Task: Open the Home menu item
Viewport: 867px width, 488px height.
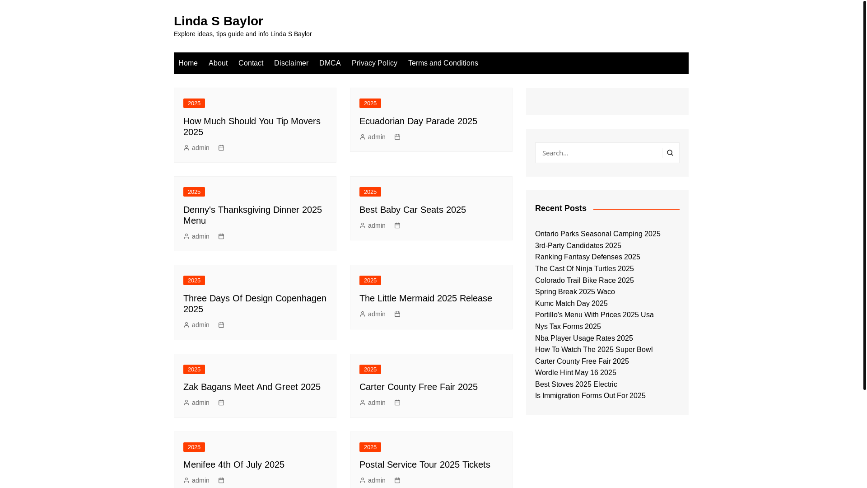Action: click(x=188, y=63)
